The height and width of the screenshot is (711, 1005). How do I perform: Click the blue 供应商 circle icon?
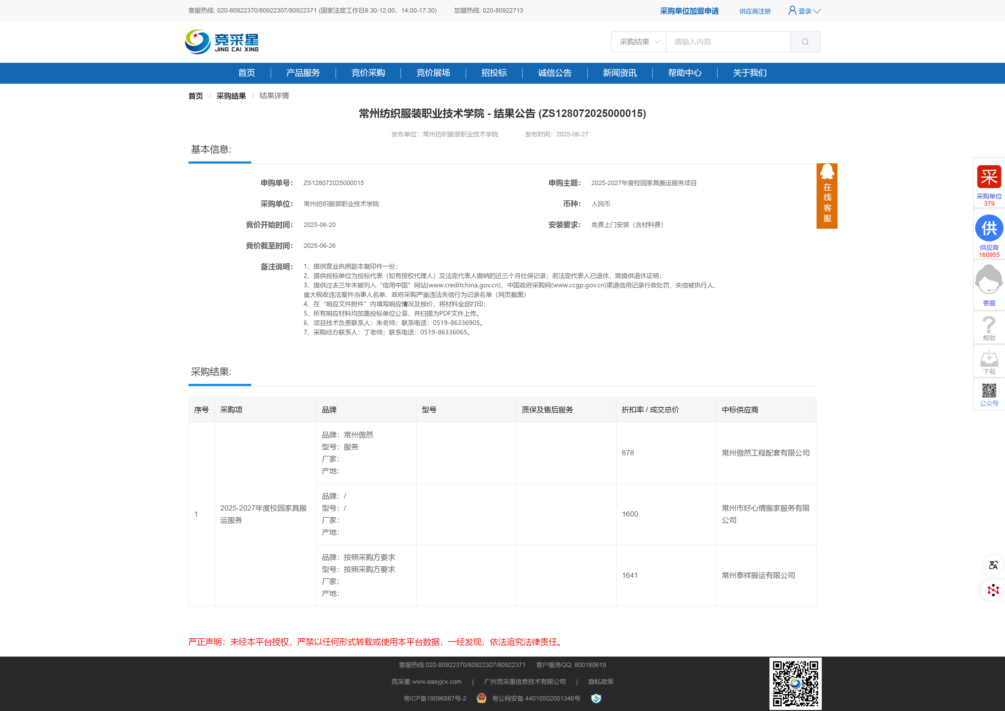(x=989, y=228)
